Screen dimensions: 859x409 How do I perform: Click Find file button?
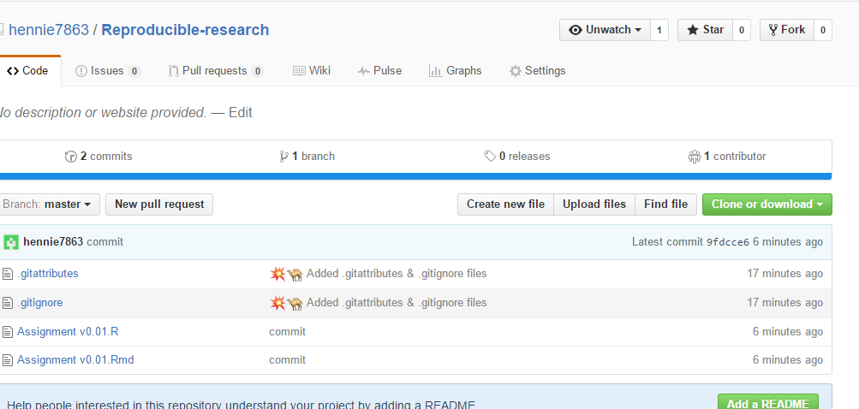[x=665, y=204]
